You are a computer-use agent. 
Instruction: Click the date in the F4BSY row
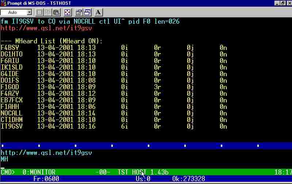pyautogui.click(x=55, y=48)
